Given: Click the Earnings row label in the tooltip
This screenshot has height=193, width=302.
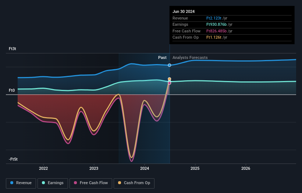Looking at the screenshot, I should tap(180, 24).
